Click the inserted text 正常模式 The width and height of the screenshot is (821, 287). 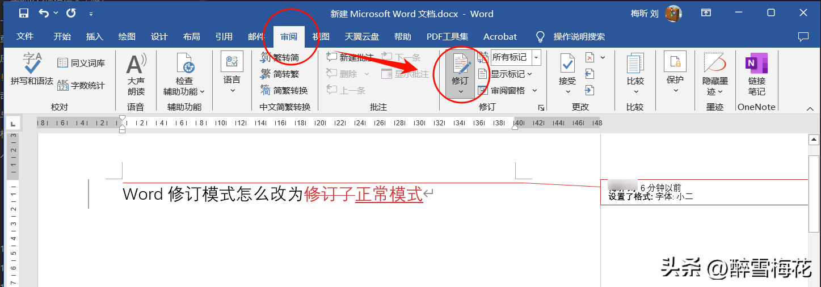(389, 195)
